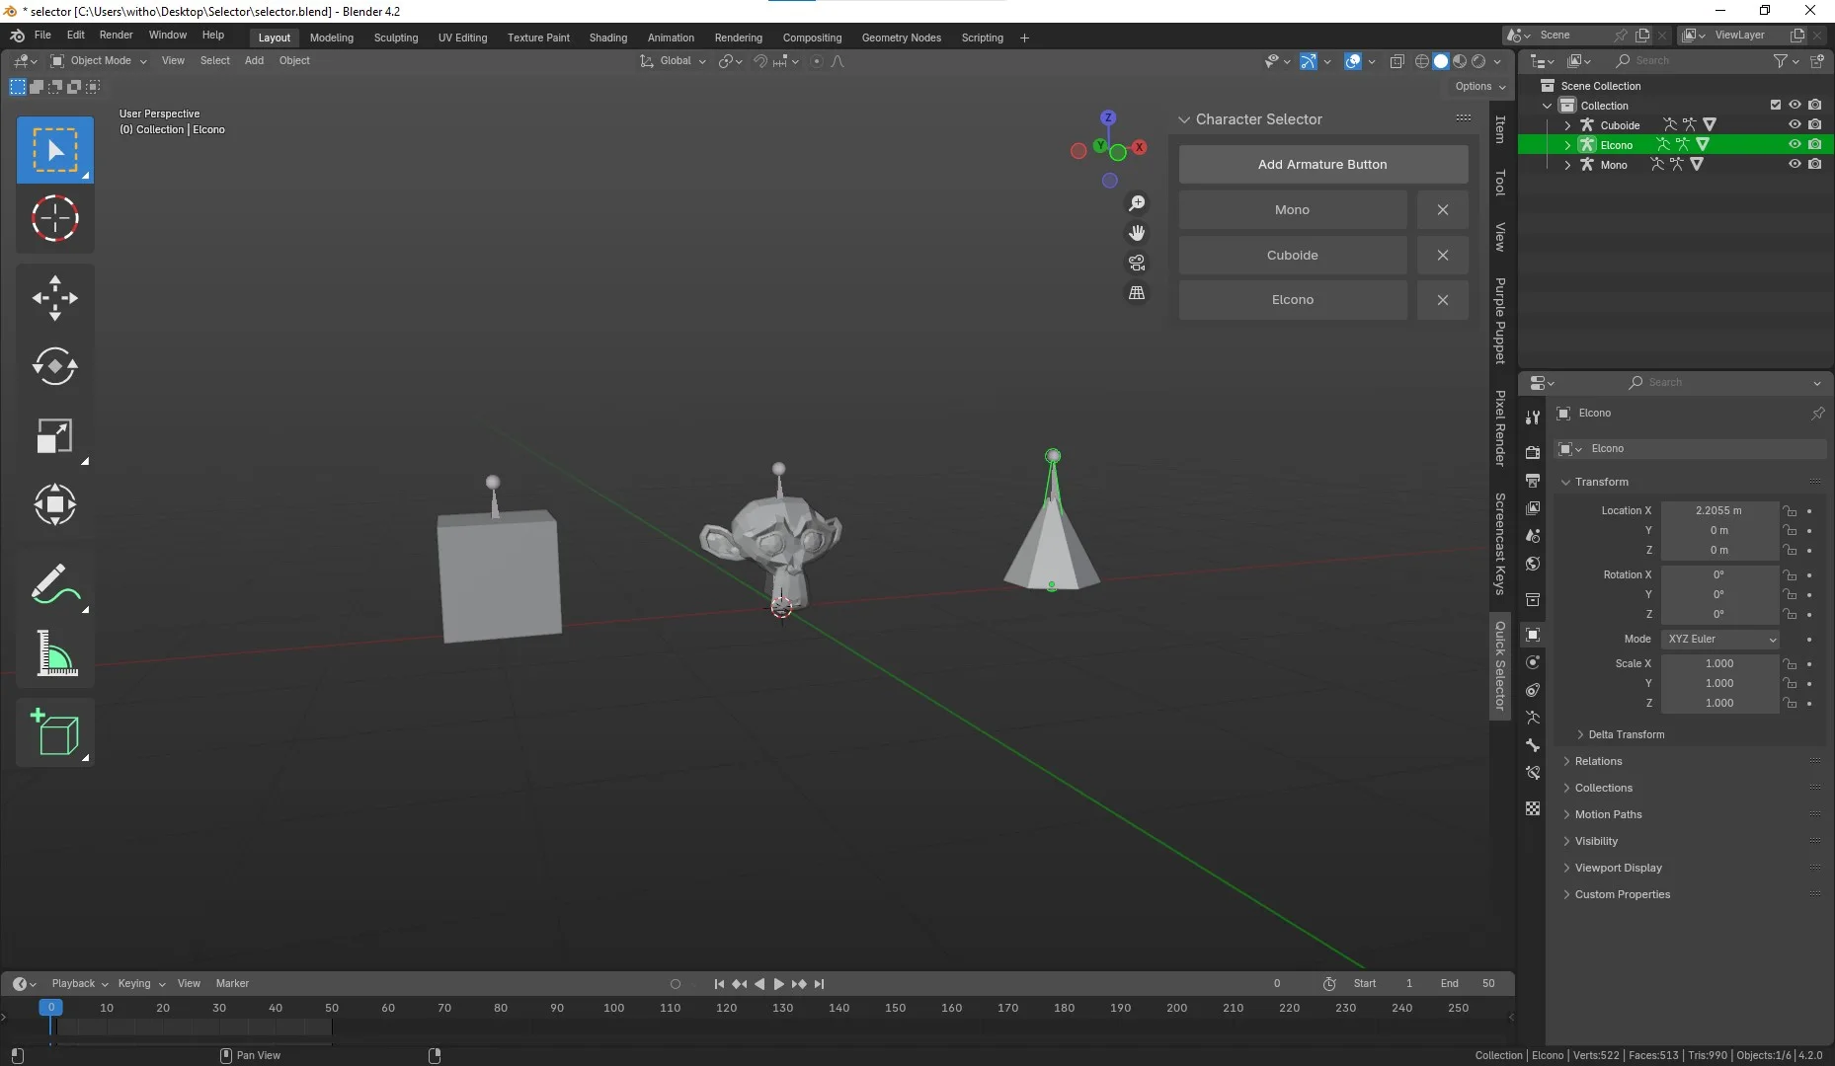Click the blue Z axis gizmo ball

pos(1108,117)
